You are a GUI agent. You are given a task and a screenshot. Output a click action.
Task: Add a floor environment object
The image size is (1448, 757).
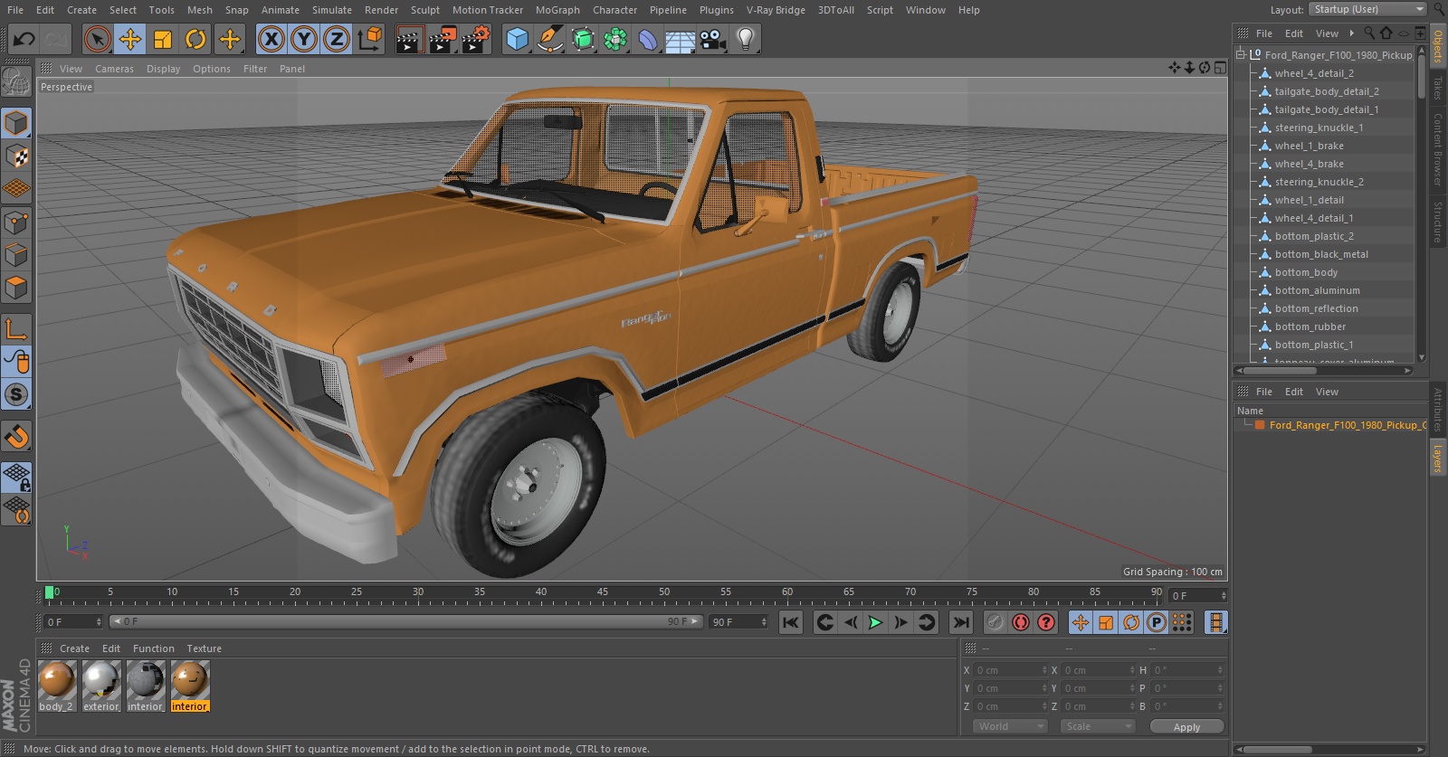point(680,39)
